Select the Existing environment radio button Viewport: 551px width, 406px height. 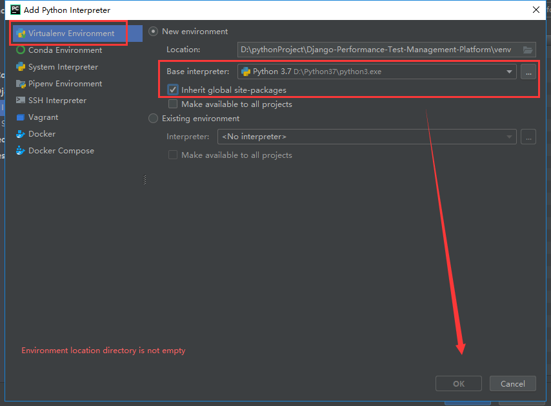pyautogui.click(x=153, y=119)
